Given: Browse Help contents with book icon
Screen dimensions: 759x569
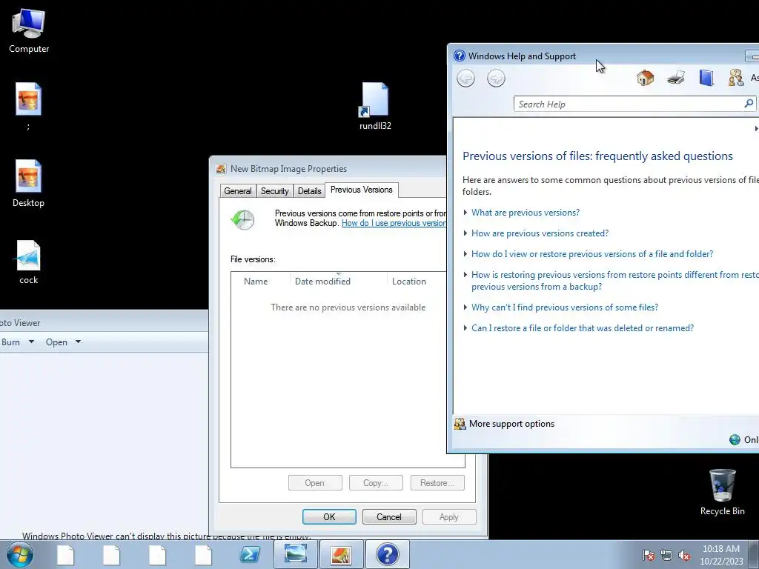Looking at the screenshot, I should 706,77.
